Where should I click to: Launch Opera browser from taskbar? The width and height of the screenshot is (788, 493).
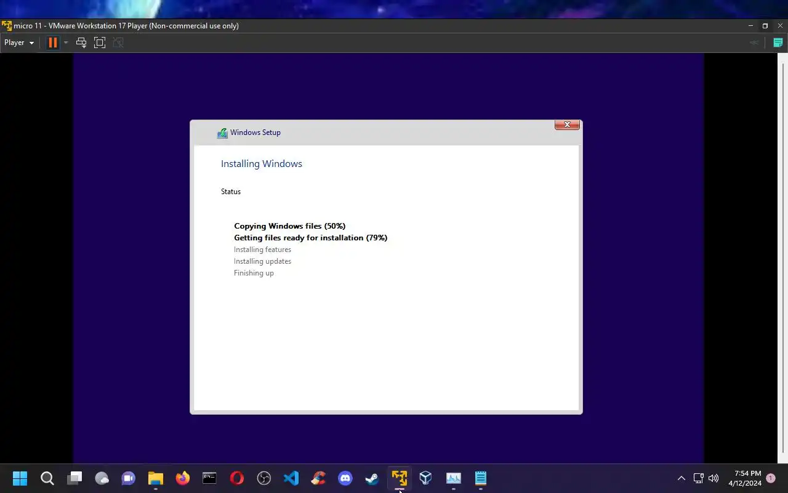pyautogui.click(x=236, y=478)
